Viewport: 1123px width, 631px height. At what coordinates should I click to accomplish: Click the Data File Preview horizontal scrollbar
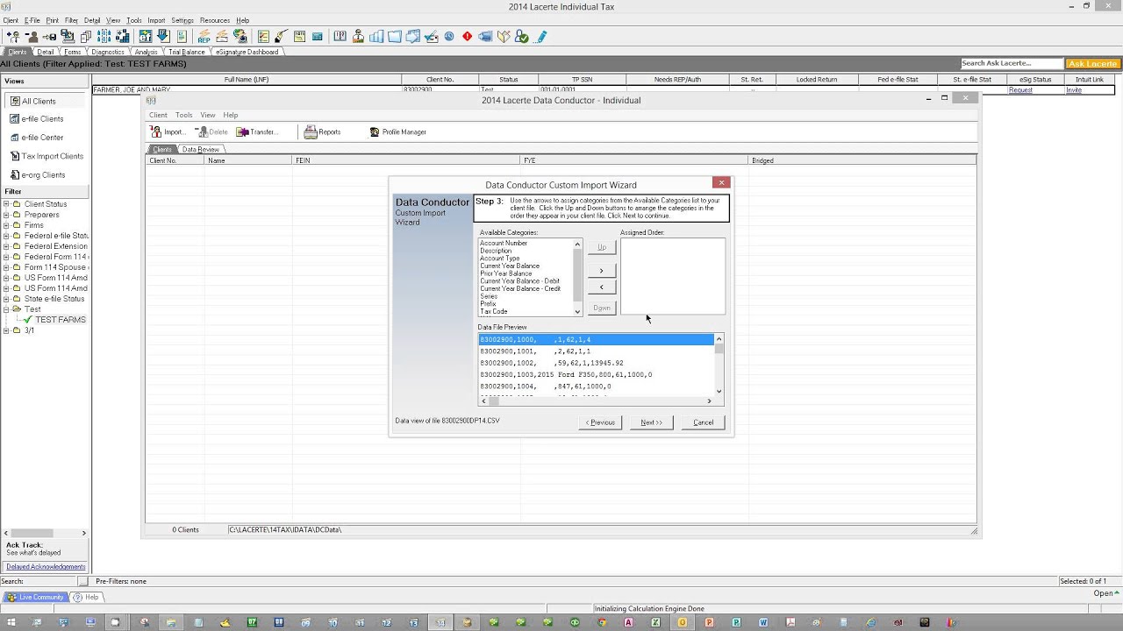tap(596, 401)
